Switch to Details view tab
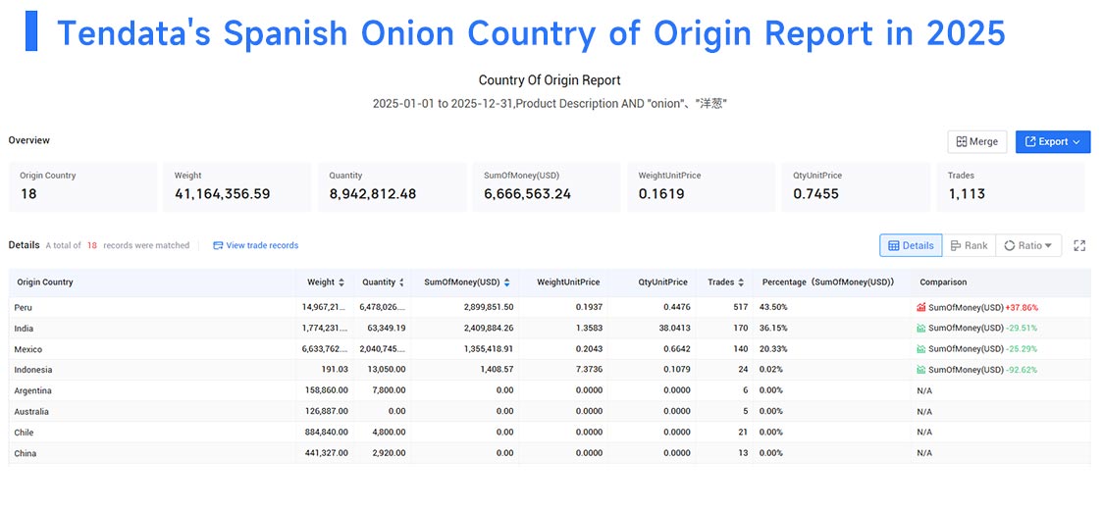 (911, 245)
